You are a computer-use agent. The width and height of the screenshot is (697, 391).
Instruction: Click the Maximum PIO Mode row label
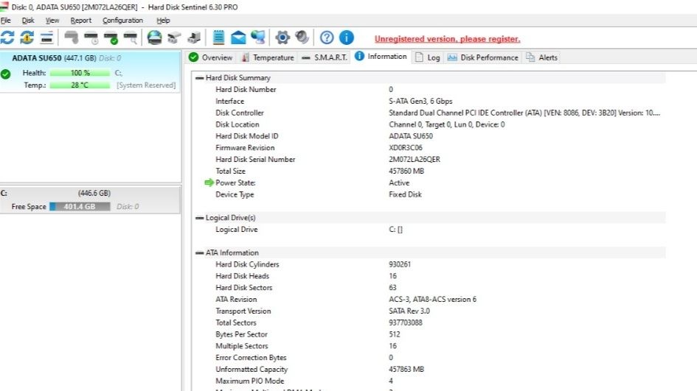tap(249, 381)
